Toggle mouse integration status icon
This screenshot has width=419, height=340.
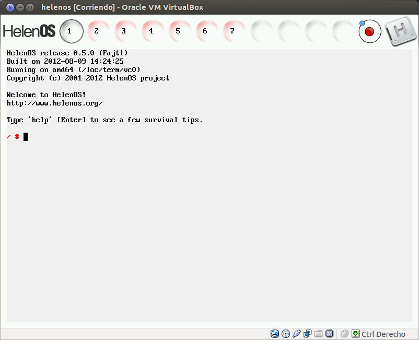click(344, 333)
